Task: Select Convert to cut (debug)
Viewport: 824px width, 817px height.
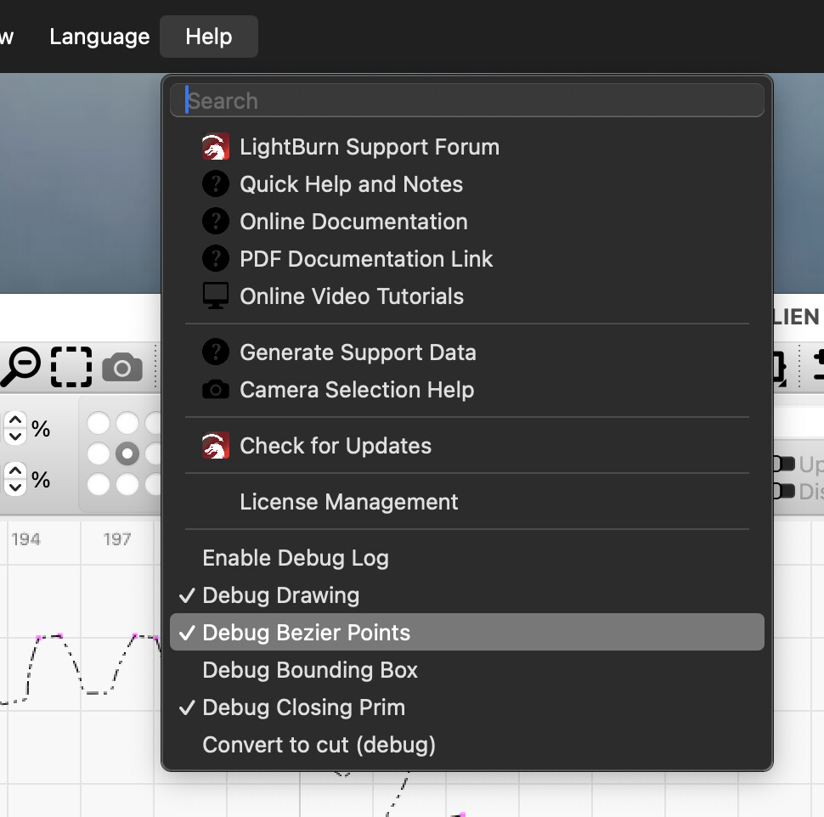Action: (466, 745)
